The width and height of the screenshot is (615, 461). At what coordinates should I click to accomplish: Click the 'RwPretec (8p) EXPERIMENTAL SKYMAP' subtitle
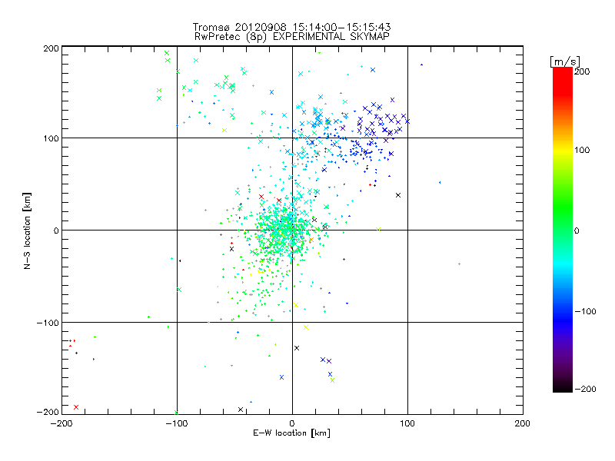click(292, 36)
